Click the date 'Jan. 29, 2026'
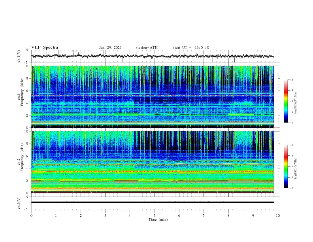Viewport: 313px width, 242px height. click(x=110, y=47)
